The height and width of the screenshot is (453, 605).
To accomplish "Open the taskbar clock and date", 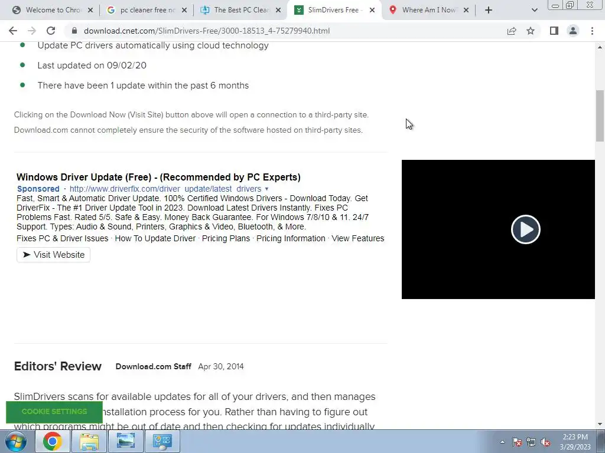I will [x=575, y=442].
